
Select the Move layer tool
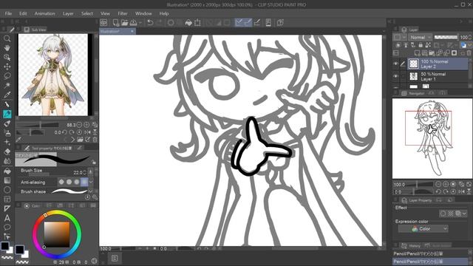(x=7, y=66)
